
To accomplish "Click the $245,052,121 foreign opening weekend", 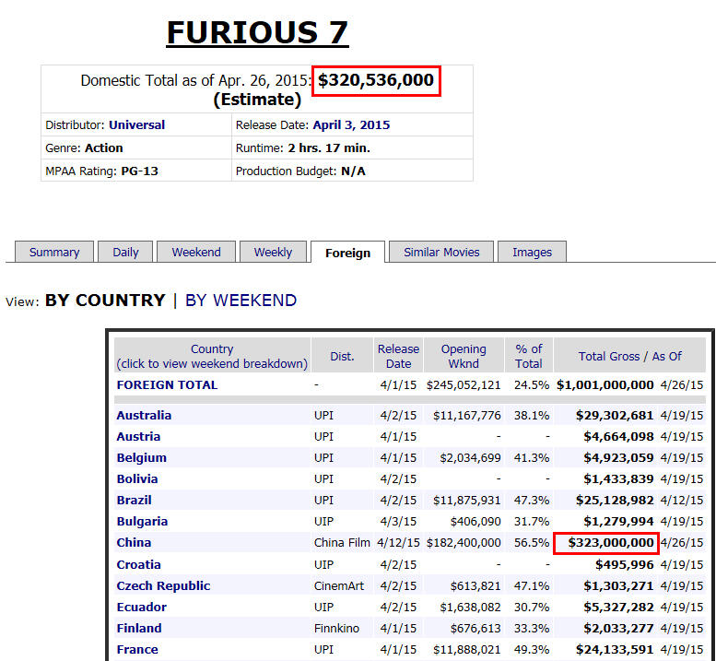I will click(x=464, y=385).
